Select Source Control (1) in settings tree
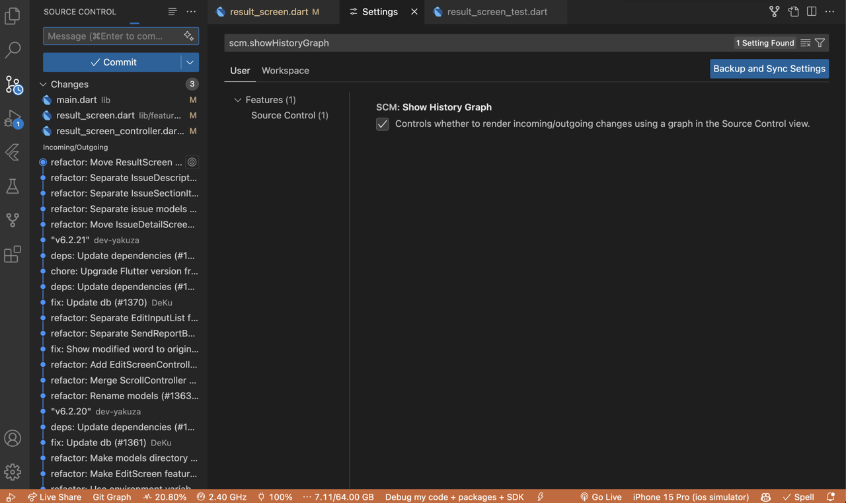Screen dimensions: 846x503 (289, 115)
